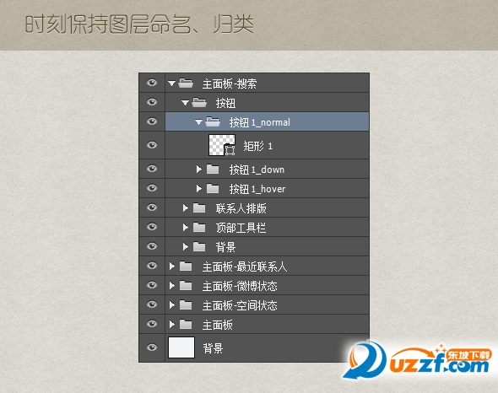Viewport: 498px width, 393px height.
Task: Collapse the 主面板-搜索 group
Action: [x=172, y=83]
